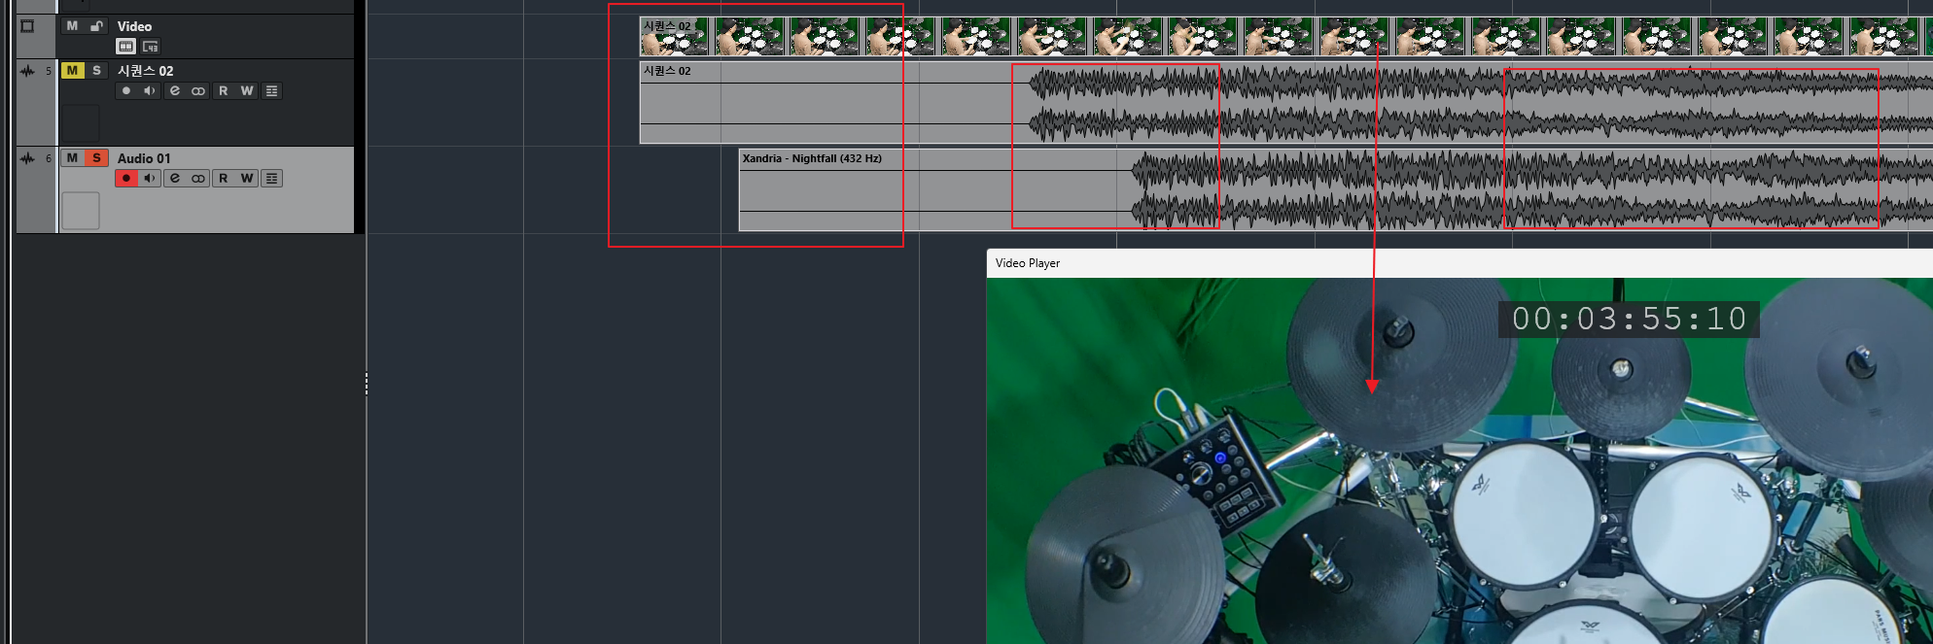Enable Write Automation on track 시퀀스 02

pos(247,90)
